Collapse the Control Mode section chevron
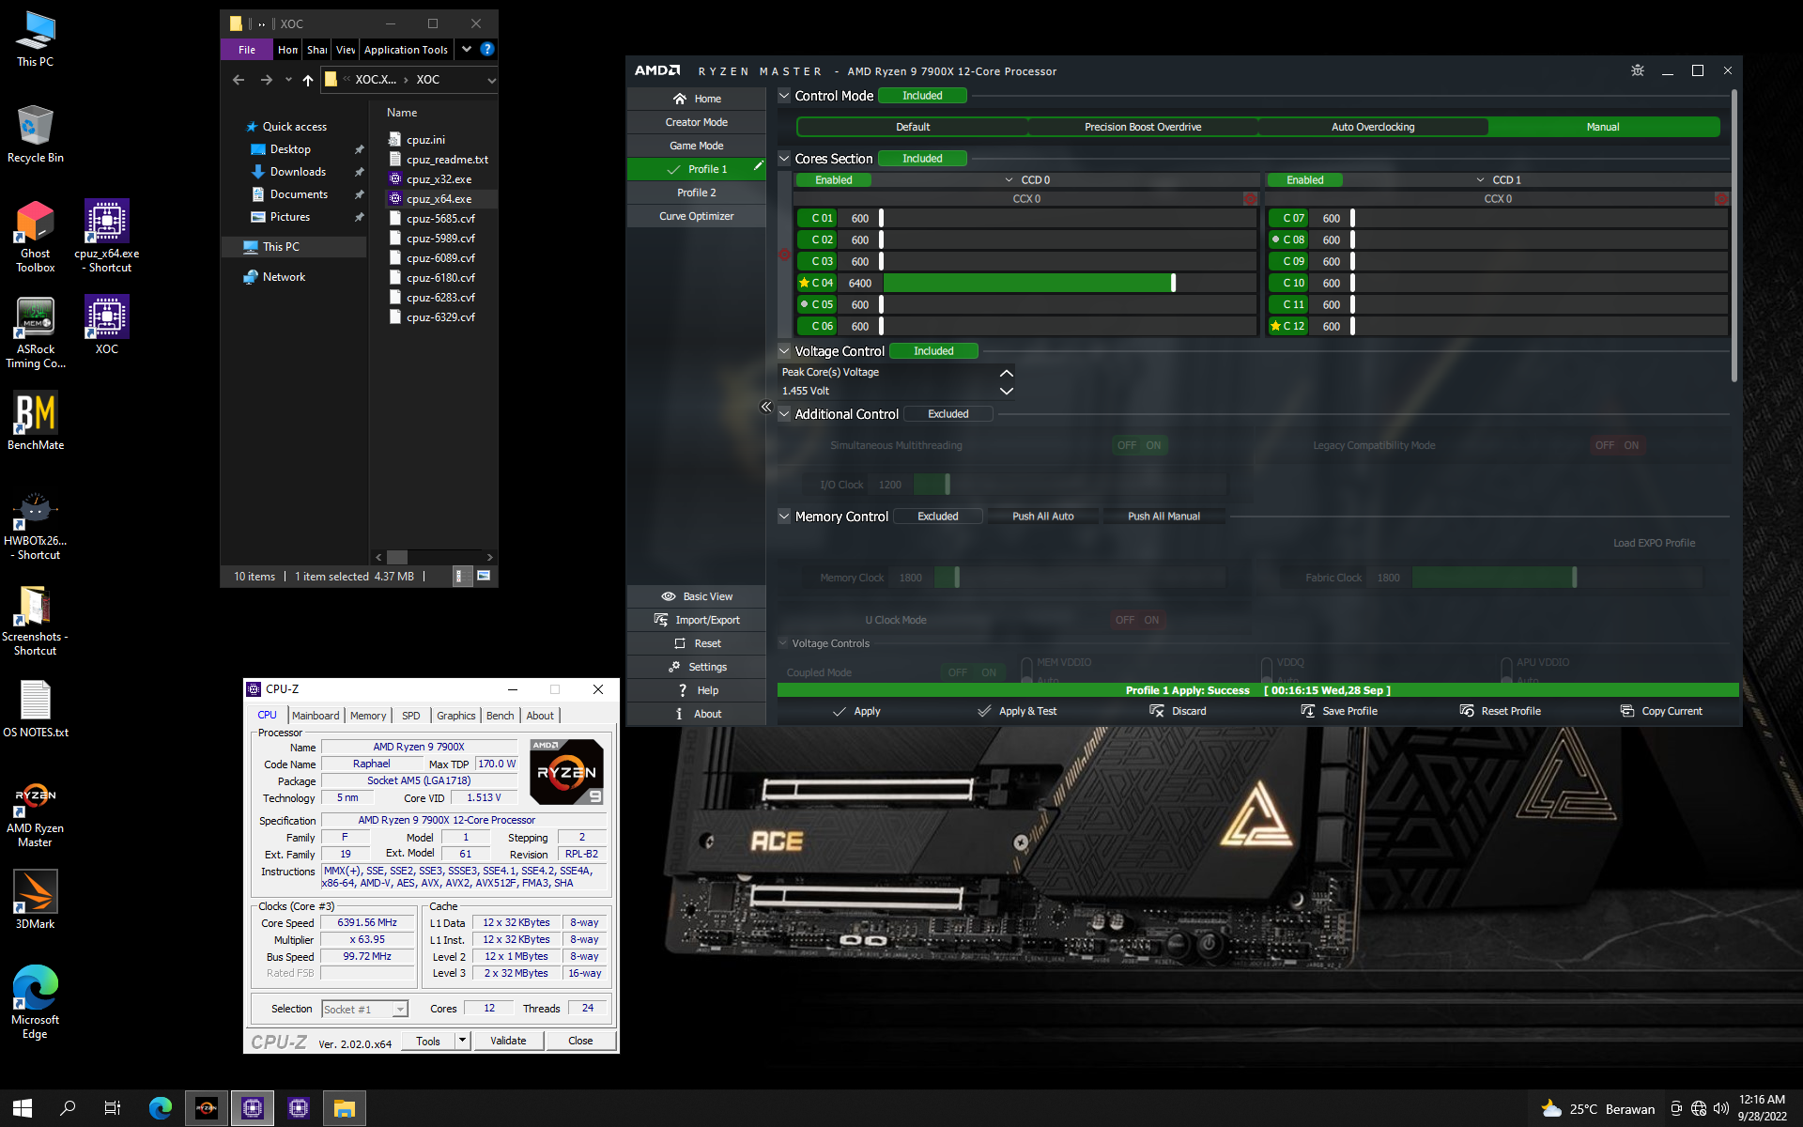The image size is (1803, 1127). 784,96
